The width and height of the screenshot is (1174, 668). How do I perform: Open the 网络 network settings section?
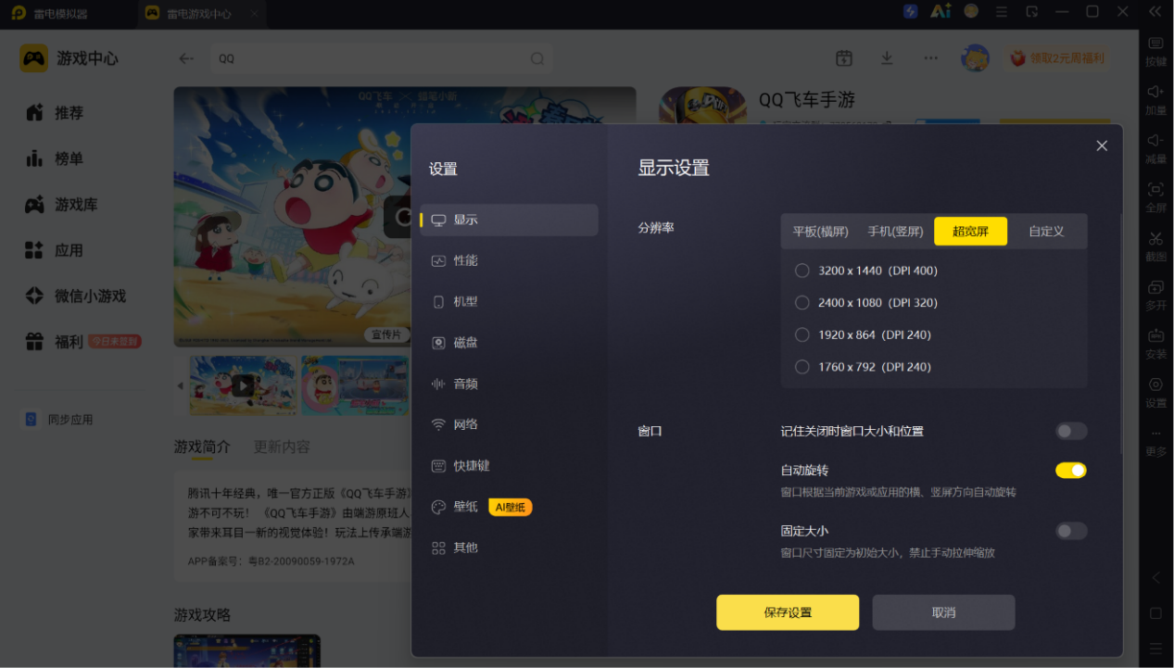pyautogui.click(x=509, y=424)
